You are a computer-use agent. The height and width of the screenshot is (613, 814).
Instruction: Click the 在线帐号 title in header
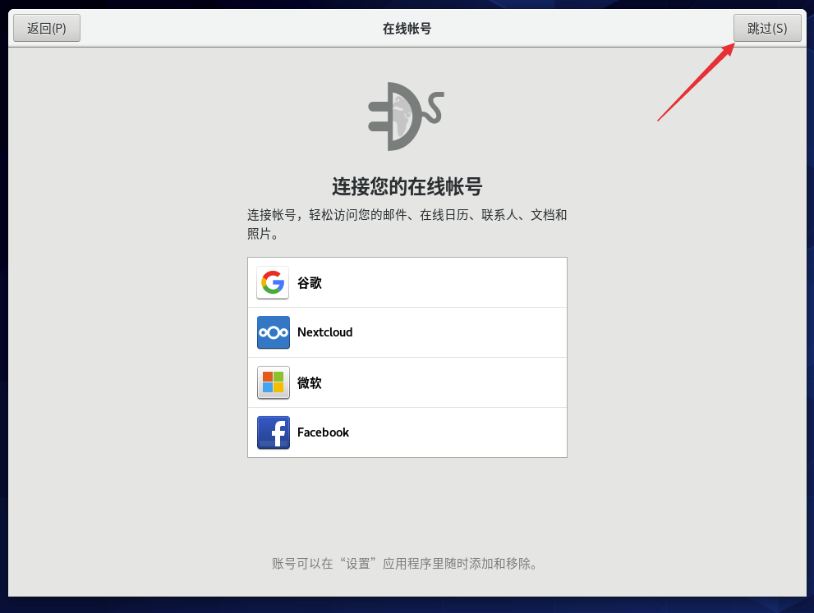407,29
